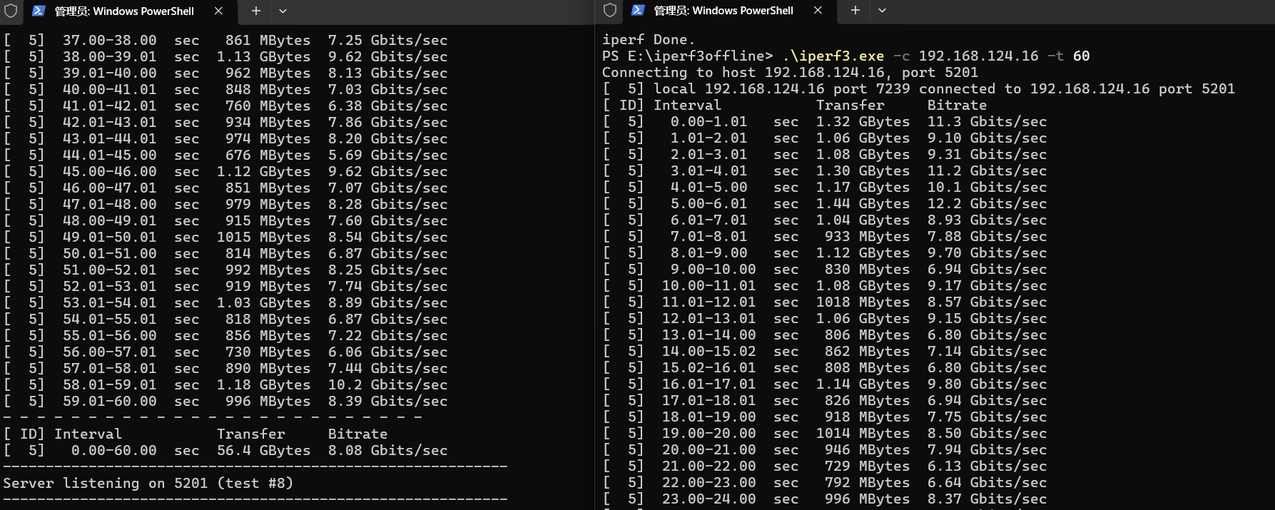
Task: Click the 'Server listening on 5201' line
Action: coord(148,483)
